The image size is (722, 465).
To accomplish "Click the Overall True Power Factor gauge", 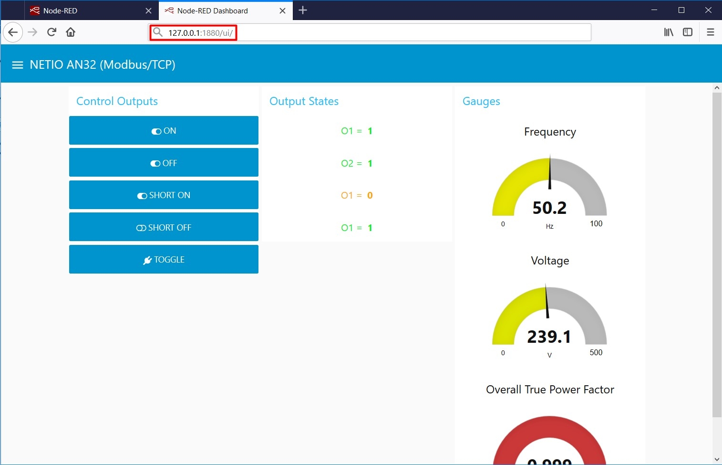I will coord(549,440).
